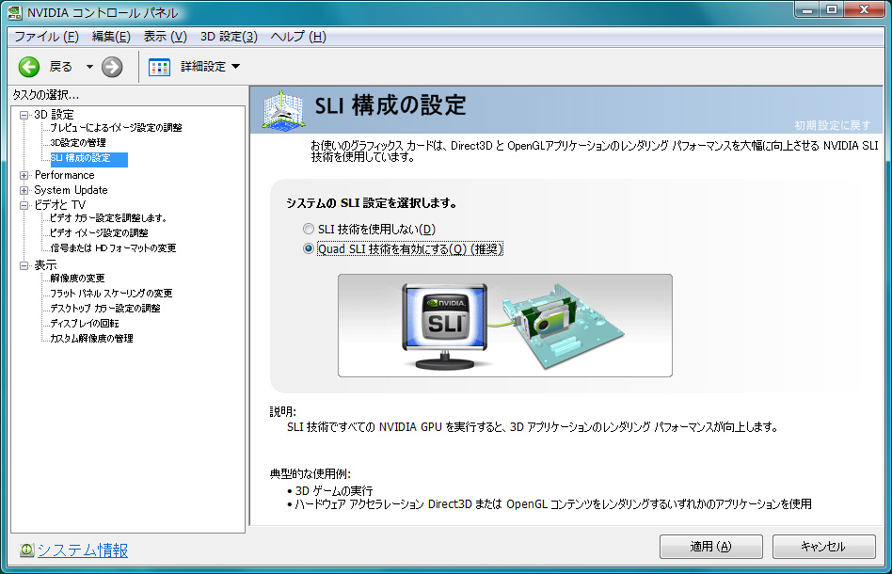Select 3D設定の管理 in task tree
Screen dimensions: 892x574
coord(78,142)
